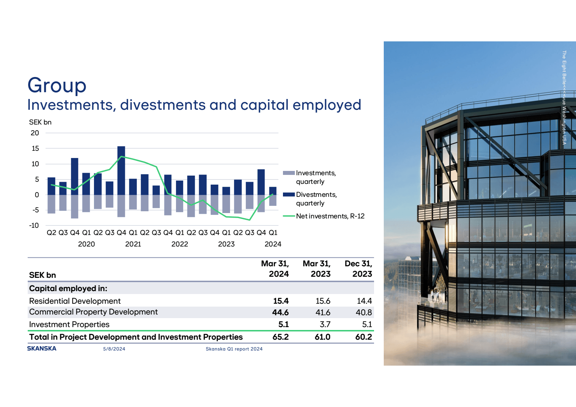
Task: Click the footer date '5/8/2024'
Action: pyautogui.click(x=114, y=349)
